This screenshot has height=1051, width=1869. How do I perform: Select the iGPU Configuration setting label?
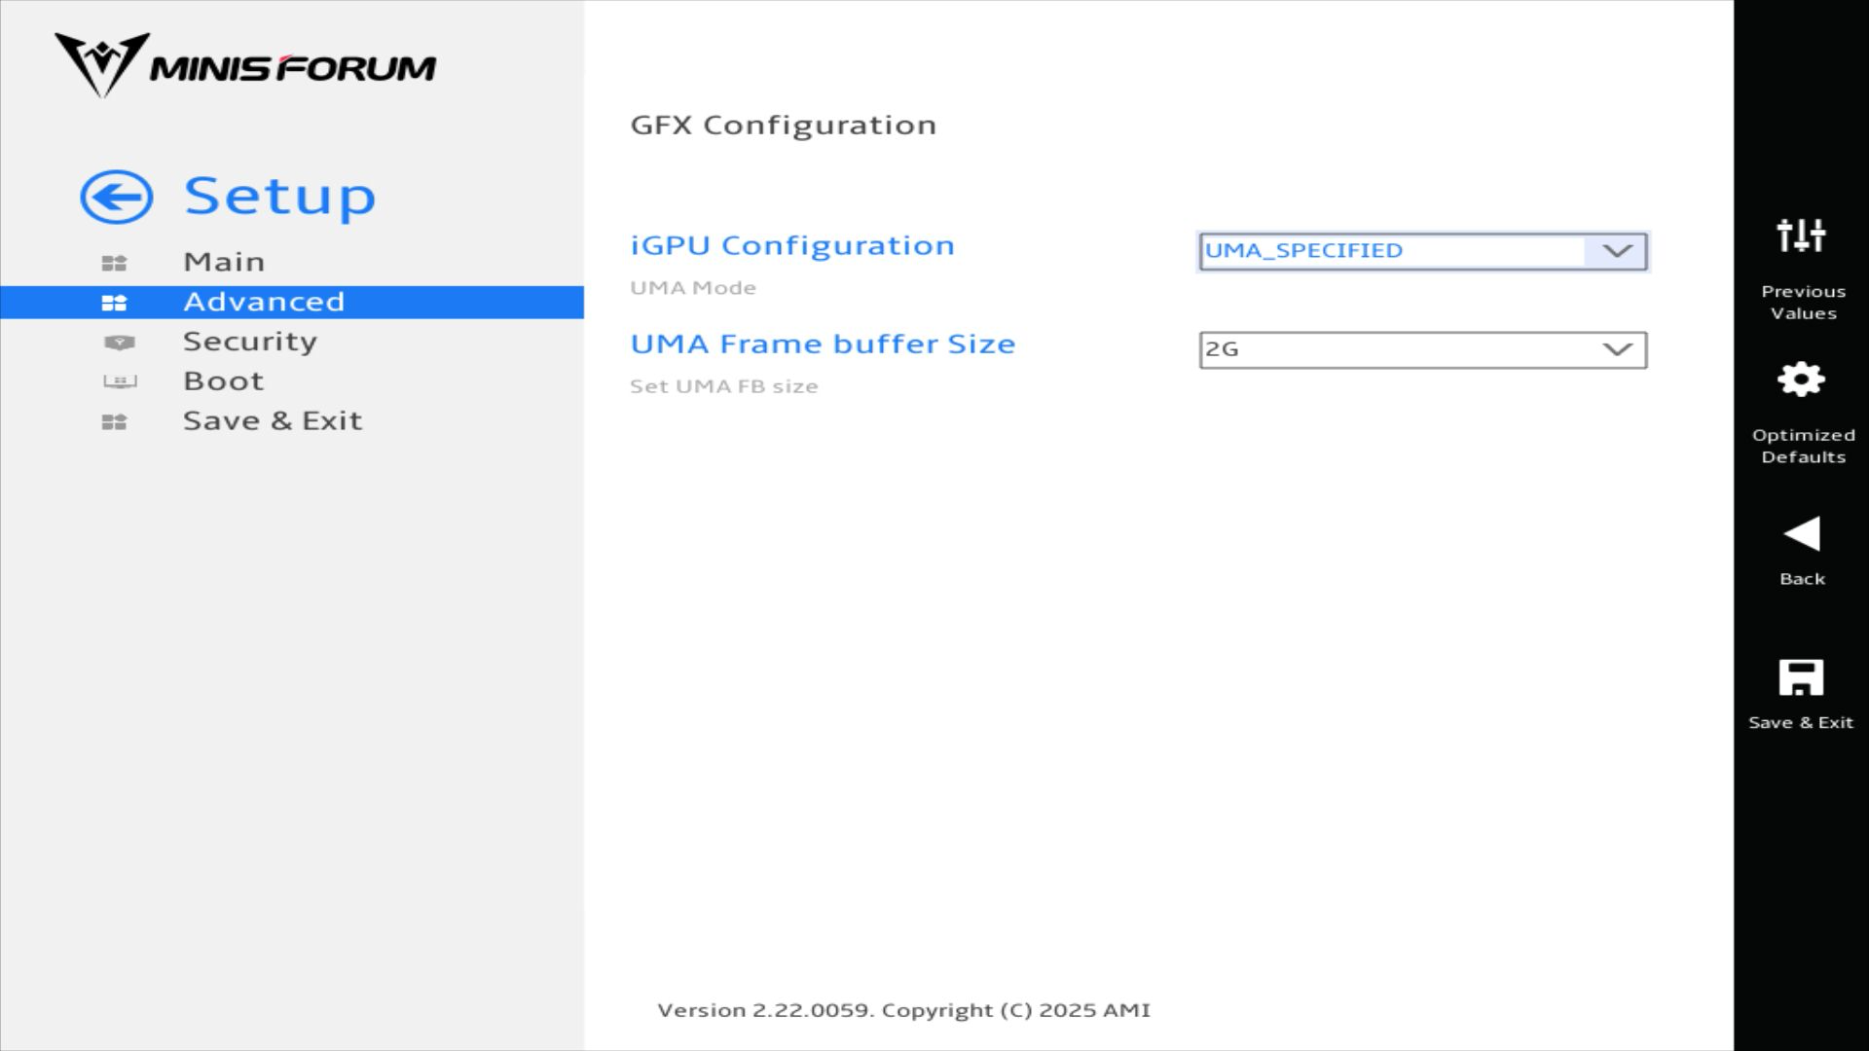(x=792, y=245)
